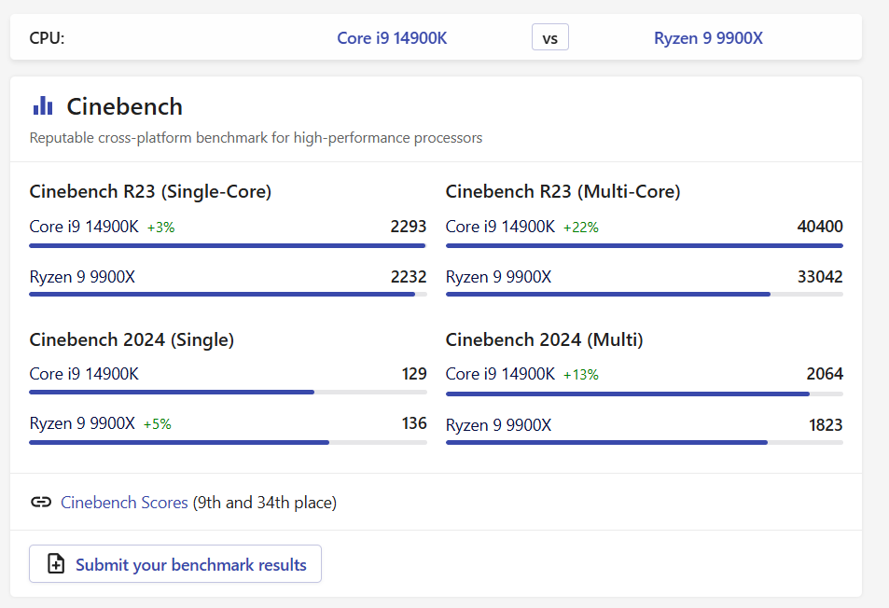Click the Cinebench bar chart icon

(x=43, y=105)
